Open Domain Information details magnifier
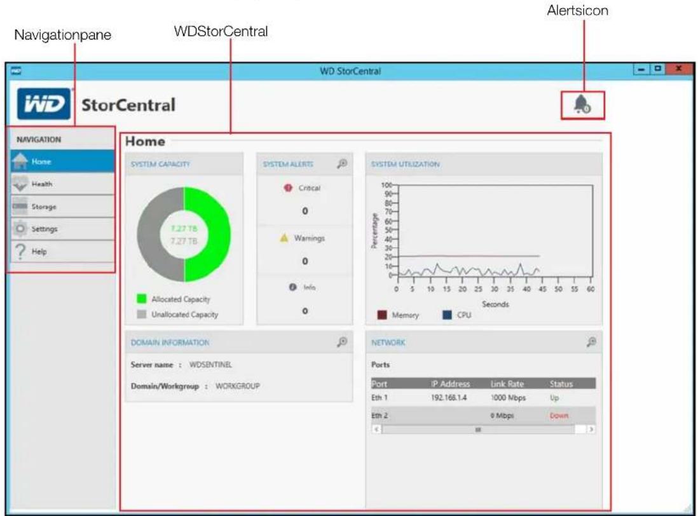 click(342, 342)
